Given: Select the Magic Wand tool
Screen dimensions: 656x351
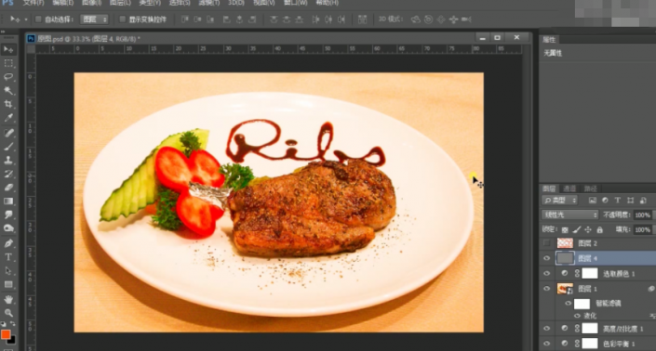Looking at the screenshot, I should tap(8, 91).
